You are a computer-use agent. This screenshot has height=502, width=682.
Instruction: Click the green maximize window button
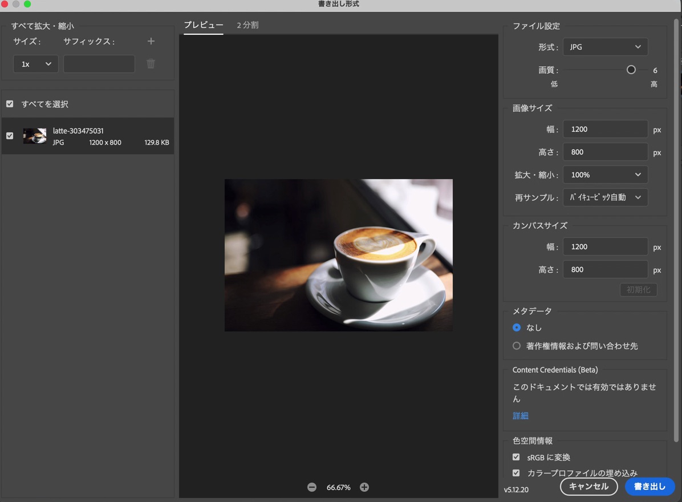[x=27, y=4]
